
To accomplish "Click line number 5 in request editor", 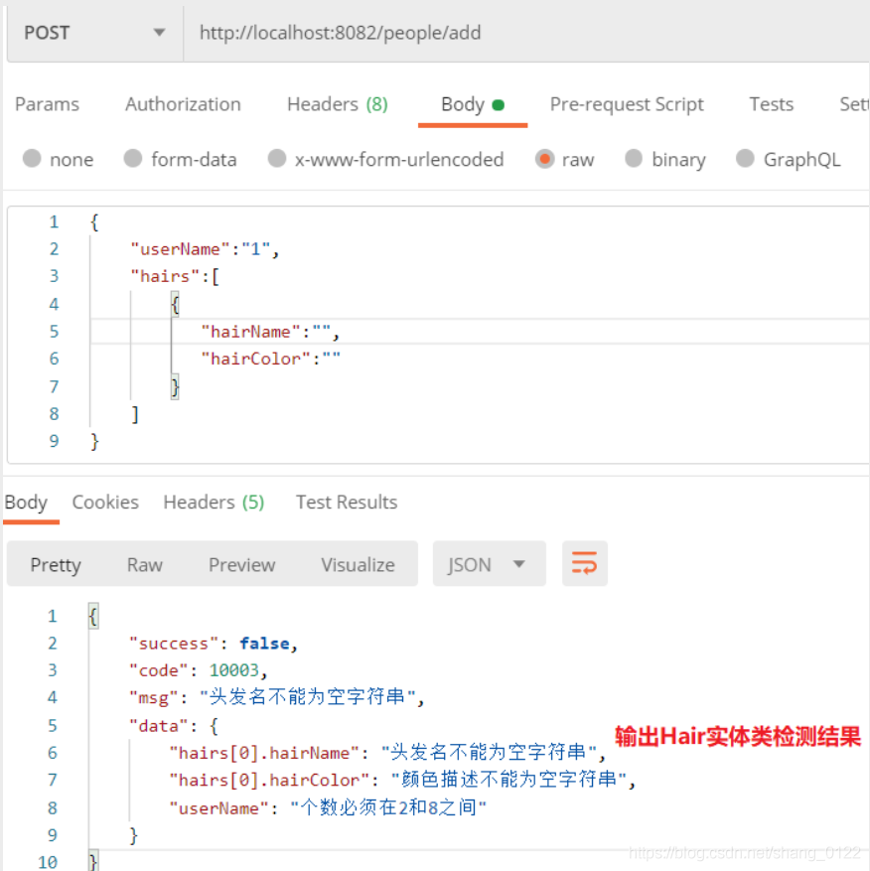I will pyautogui.click(x=54, y=332).
